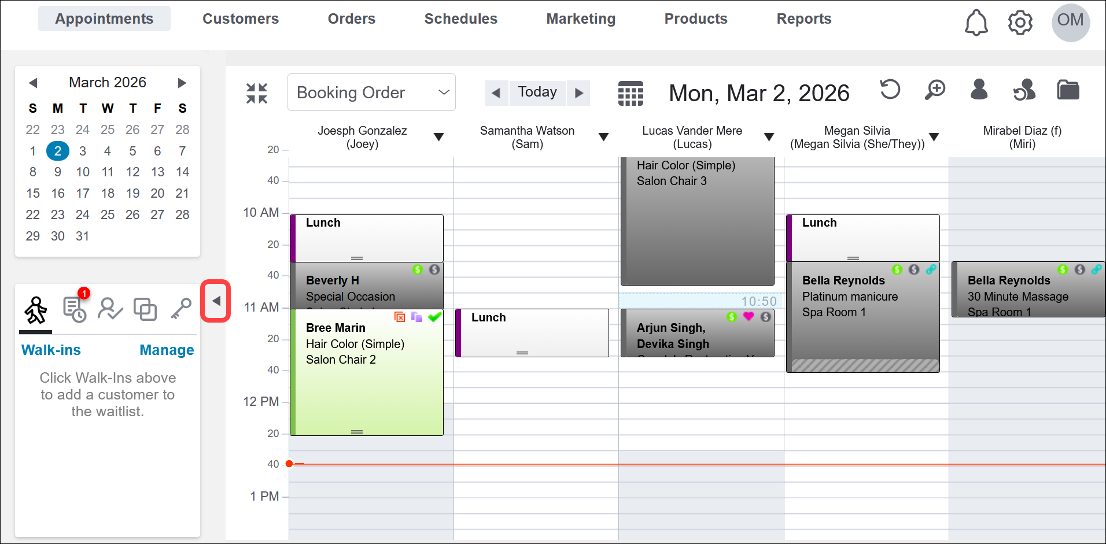Go to the previous day arrow
1106x544 pixels.
(x=496, y=92)
